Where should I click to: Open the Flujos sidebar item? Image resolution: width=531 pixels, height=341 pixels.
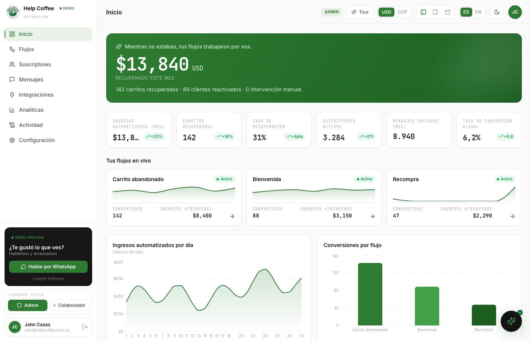point(48,49)
